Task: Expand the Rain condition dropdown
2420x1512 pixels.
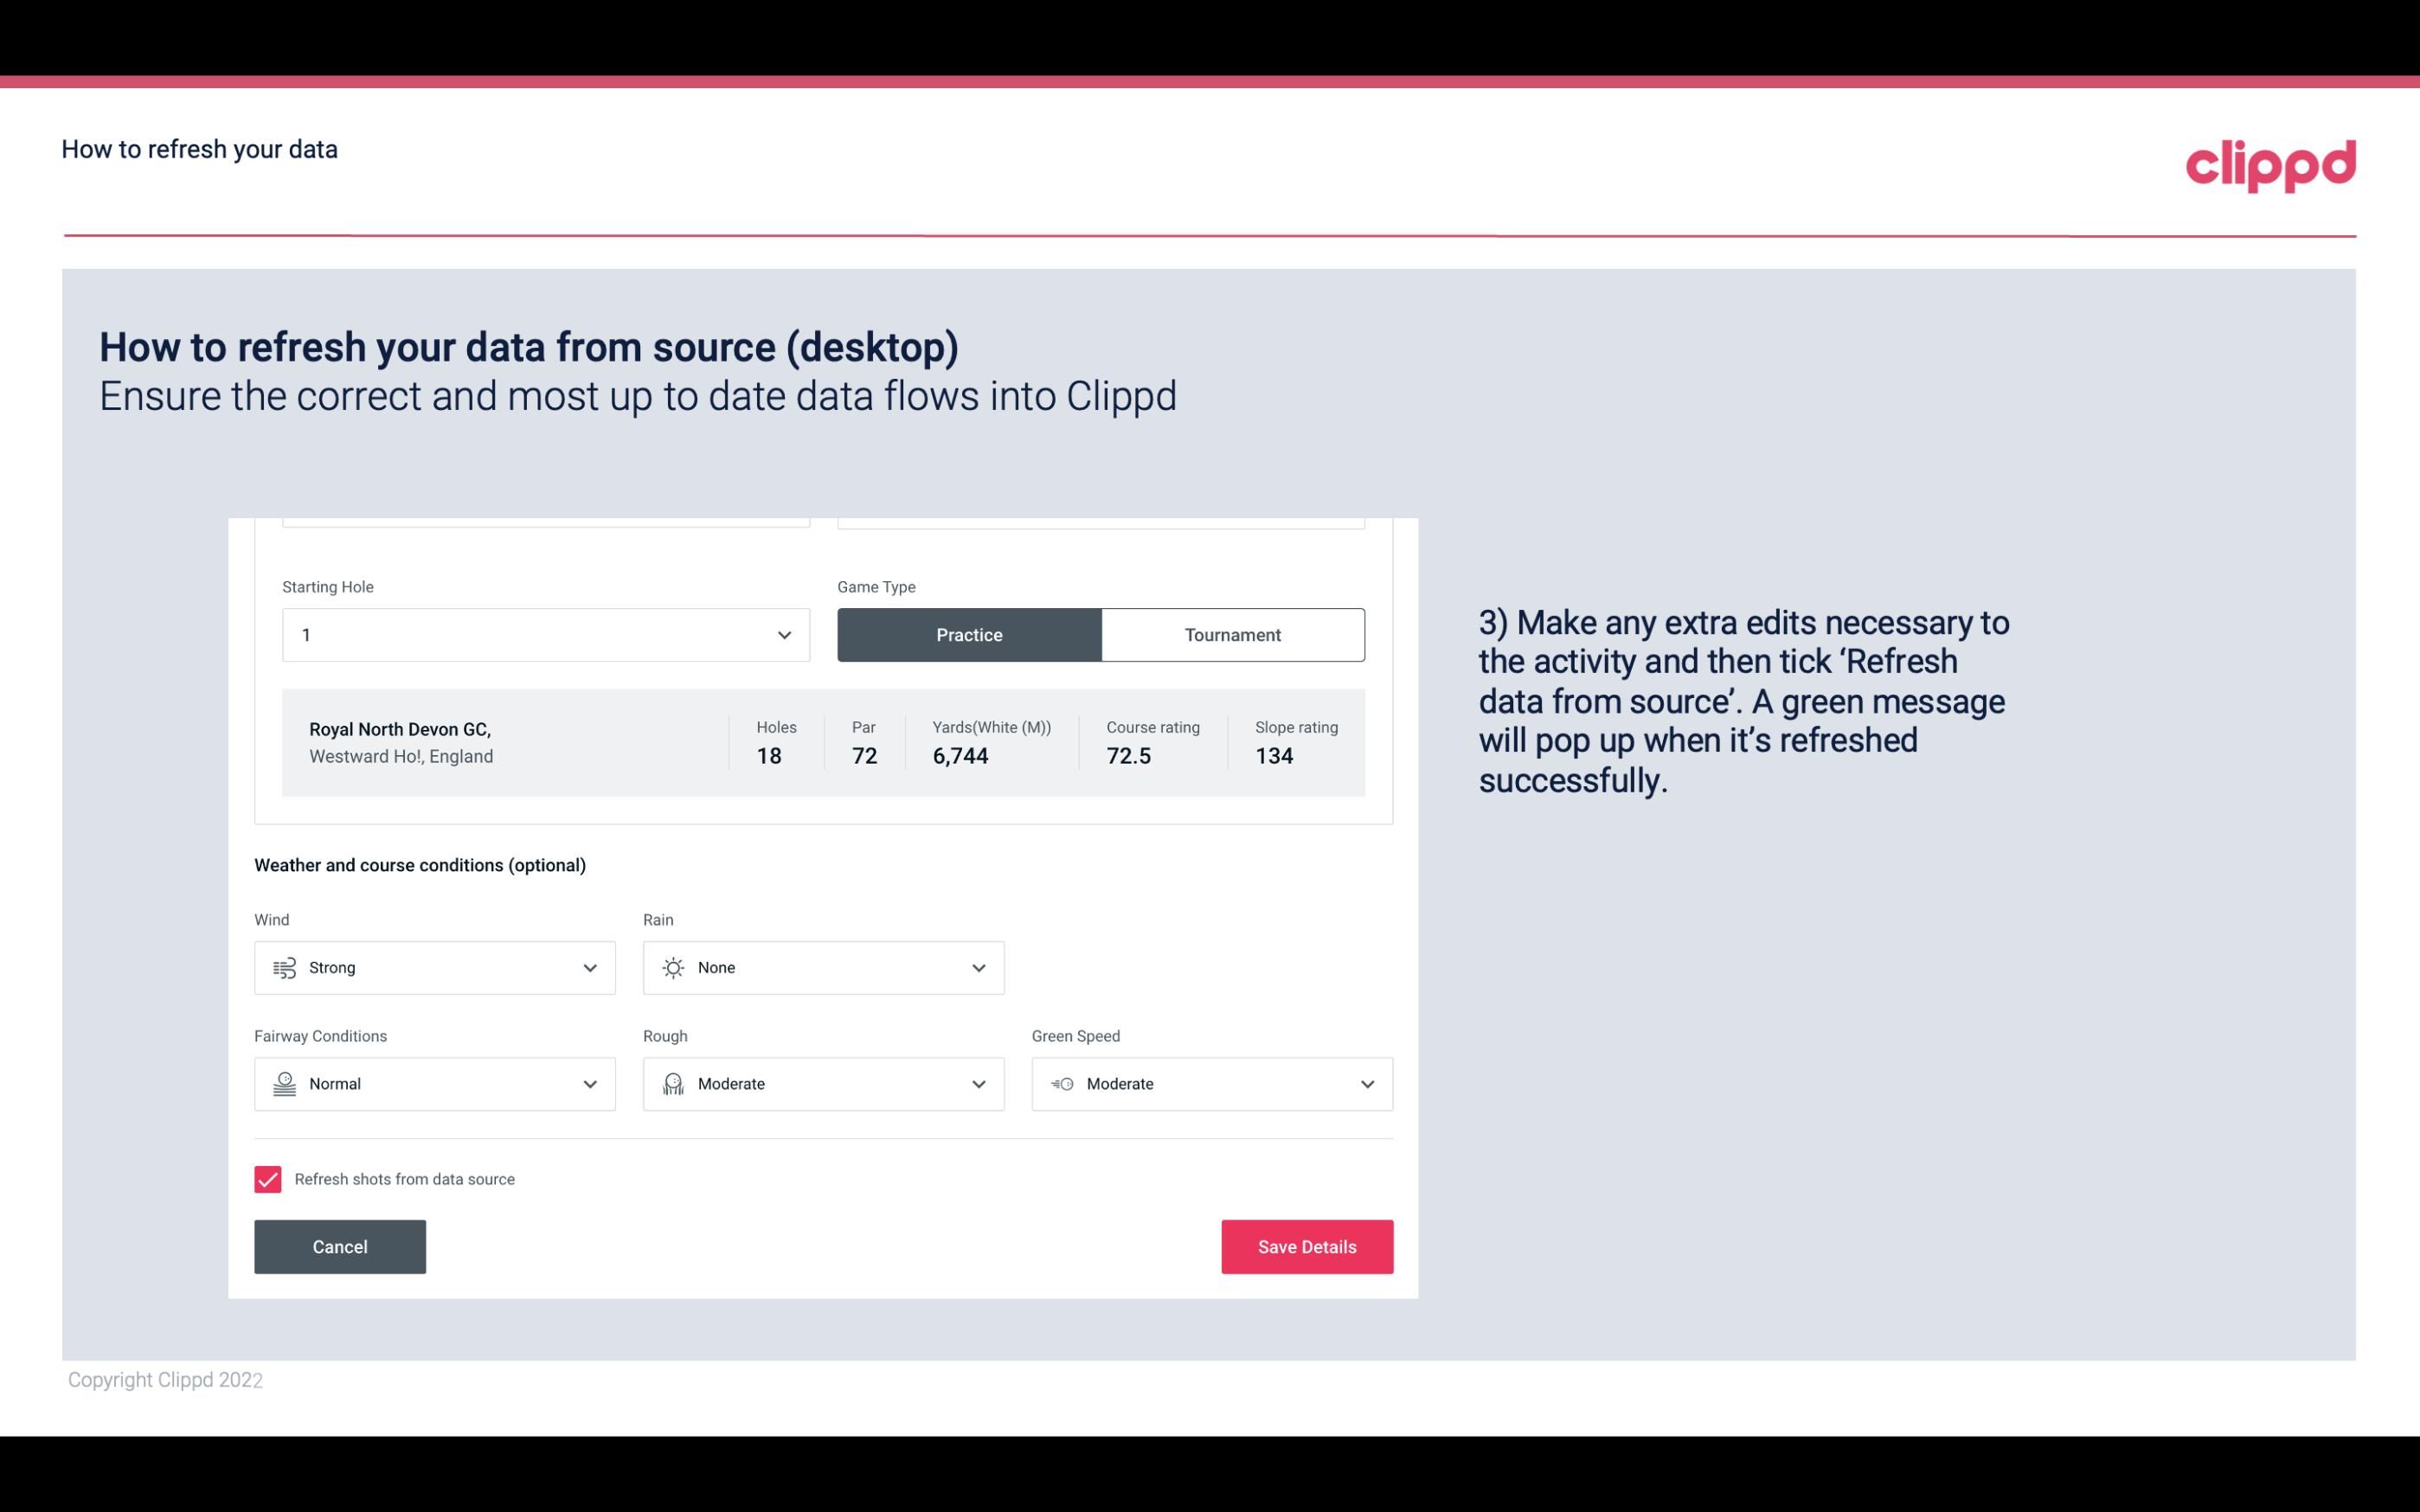Action: click(976, 967)
